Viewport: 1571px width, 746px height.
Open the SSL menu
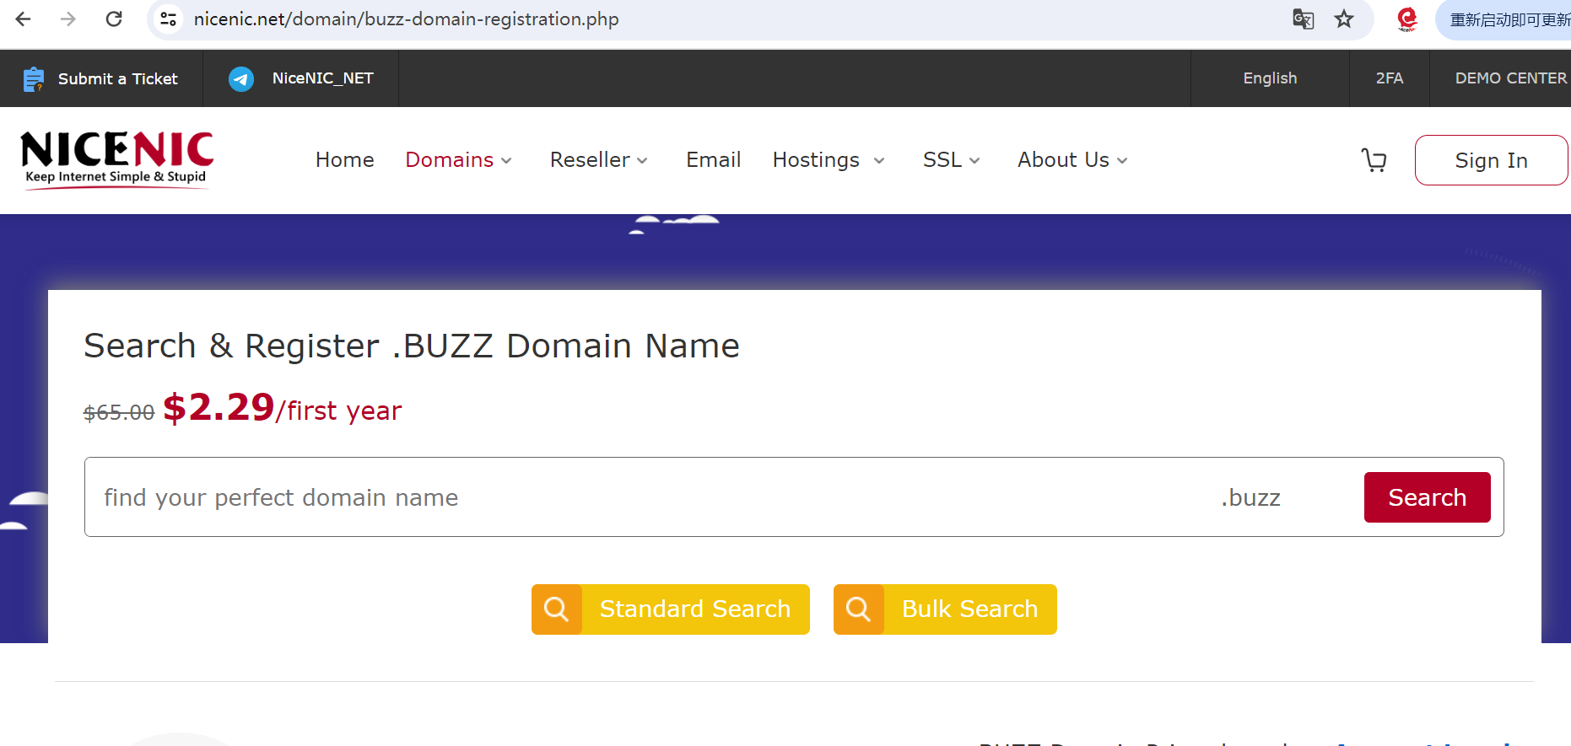point(942,160)
